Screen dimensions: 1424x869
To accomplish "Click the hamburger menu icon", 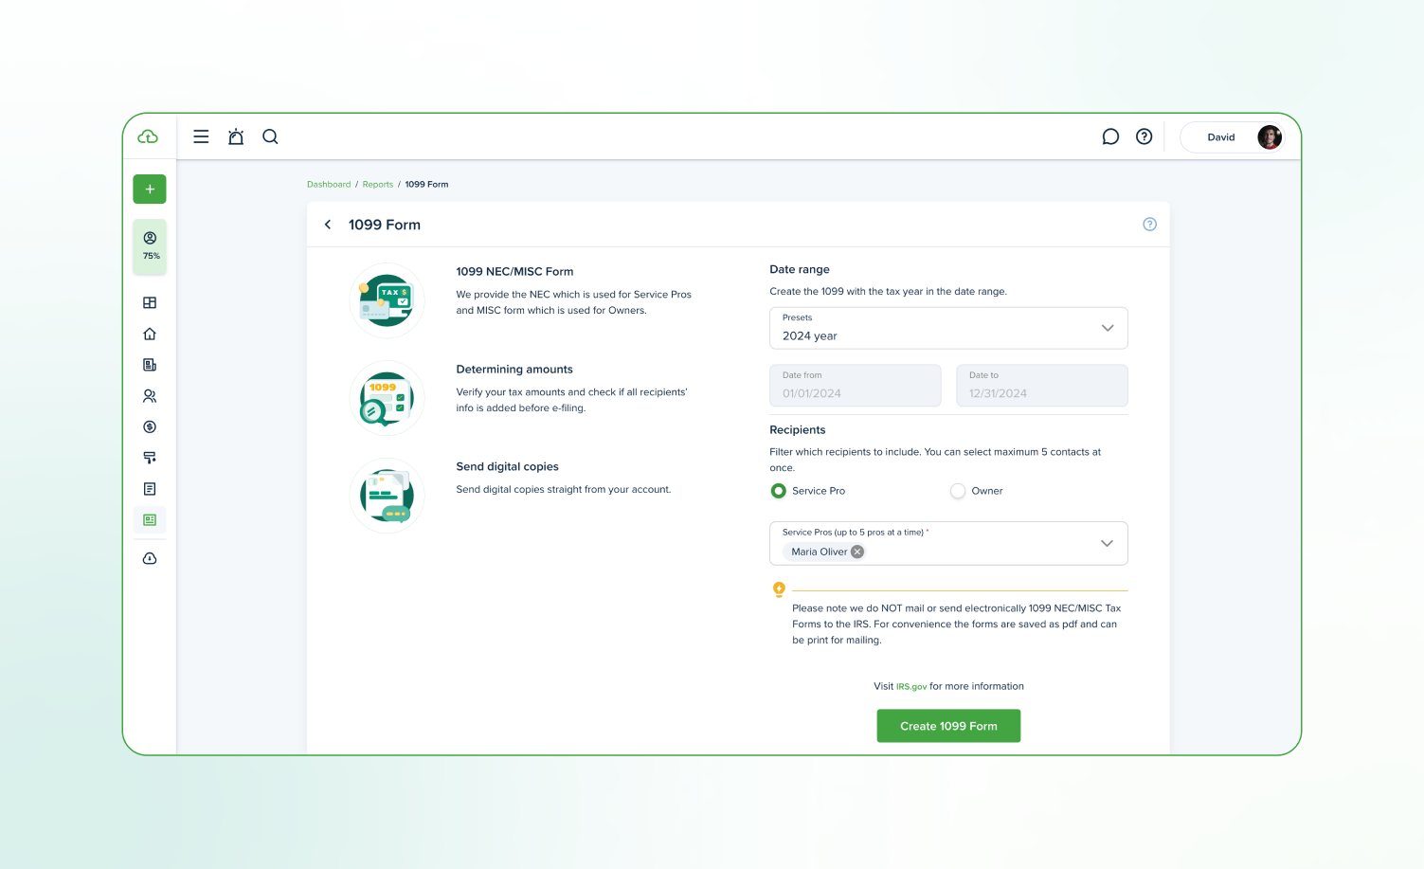I will pos(201,136).
